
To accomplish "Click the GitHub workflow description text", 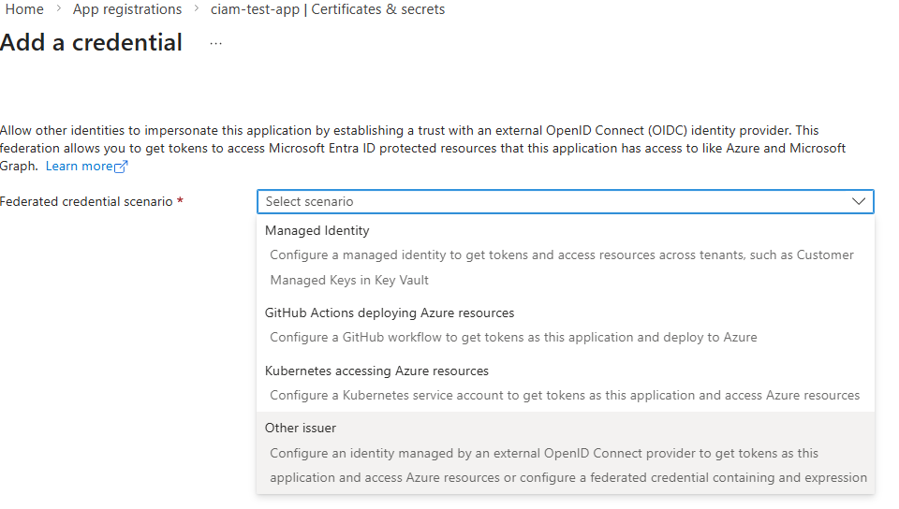I will [x=513, y=337].
